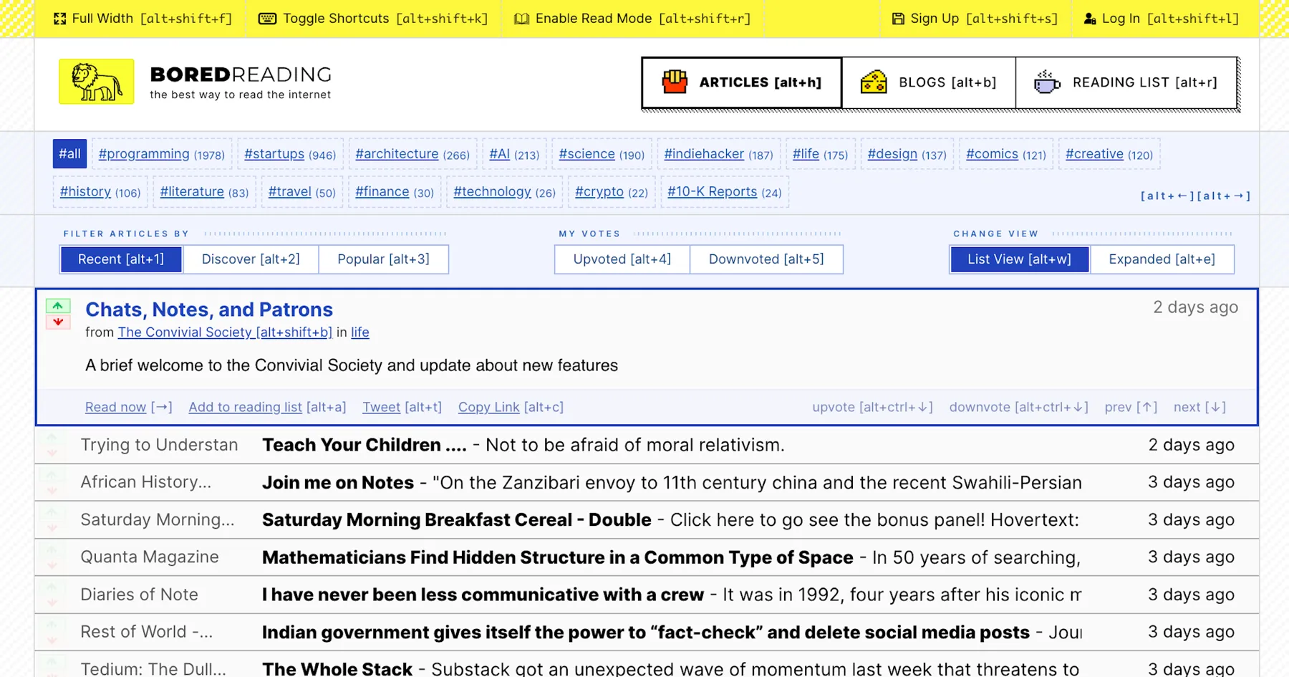Open Saturday Morning Breakfast Cereal - Double
This screenshot has width=1289, height=677.
[x=457, y=520]
